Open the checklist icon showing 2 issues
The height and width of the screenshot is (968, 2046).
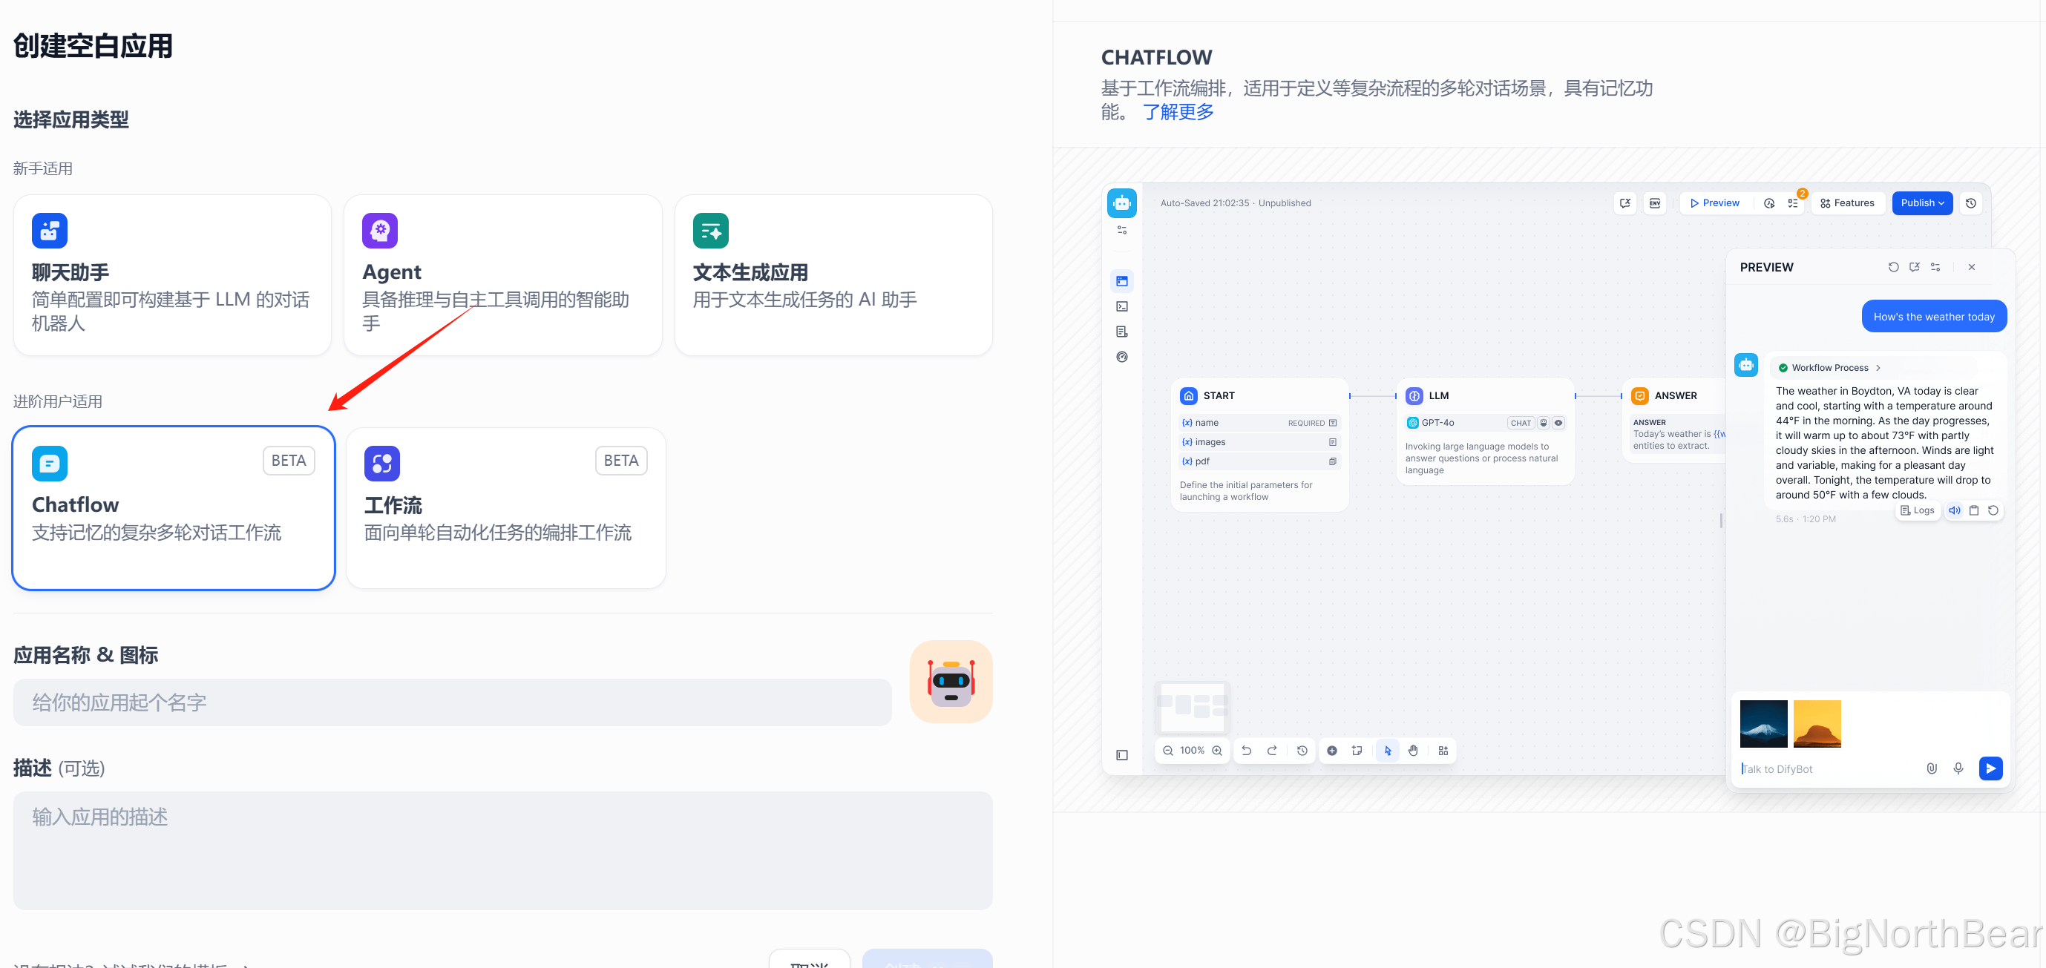click(1792, 204)
